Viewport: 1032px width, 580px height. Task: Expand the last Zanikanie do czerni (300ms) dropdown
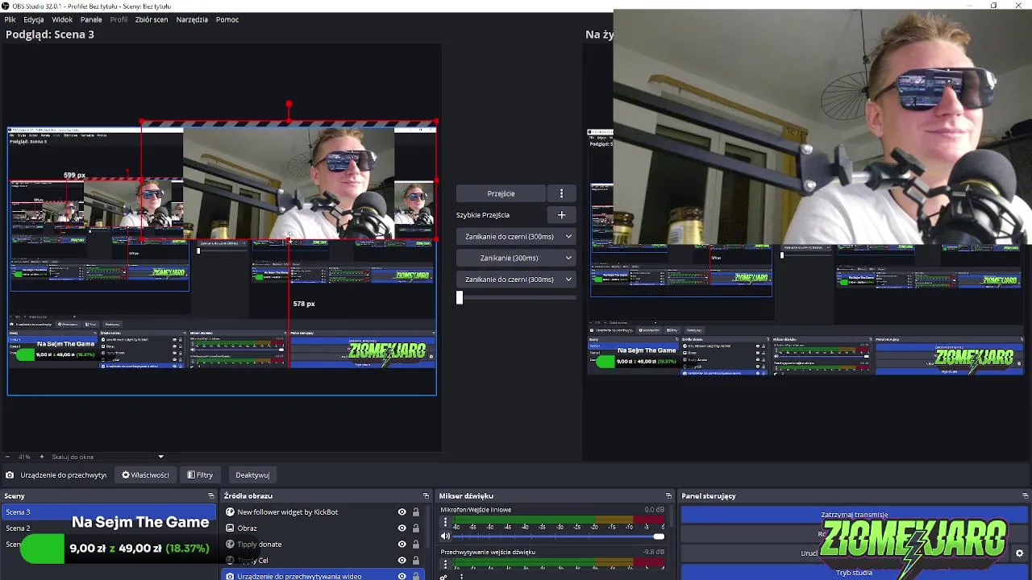click(x=516, y=280)
